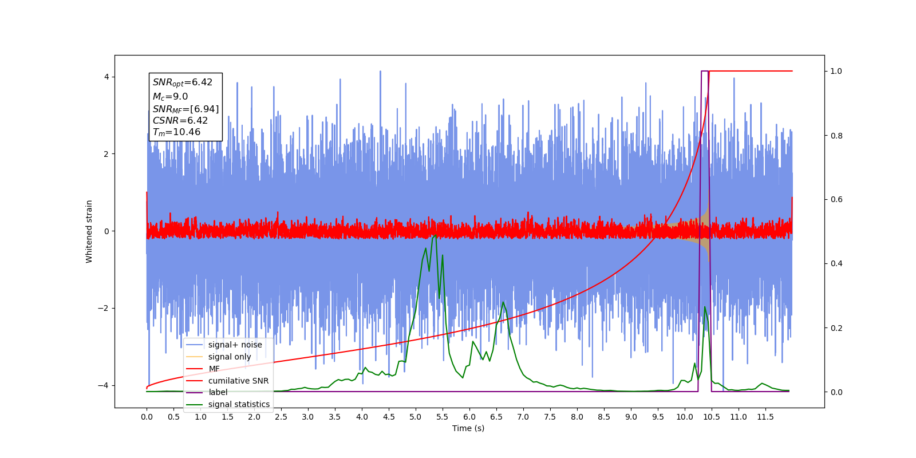Click the 5.5 tick on time axis
The image size is (916, 458).
[443, 417]
